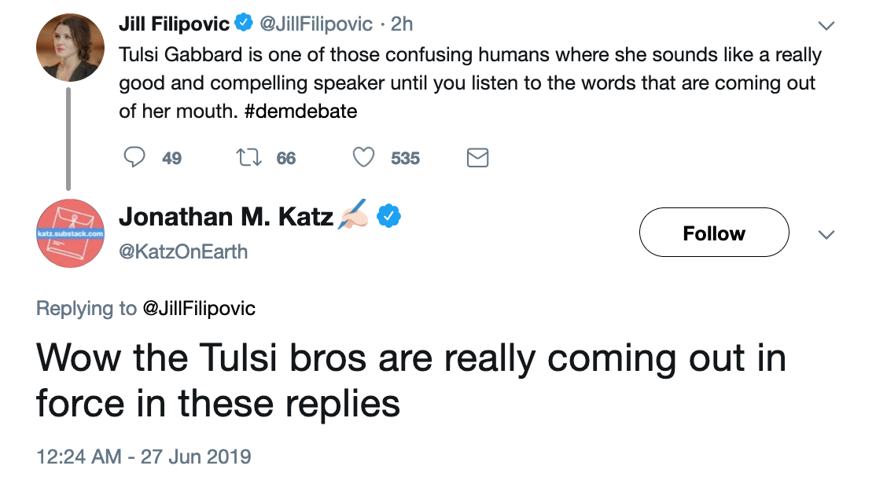Click the Jonathan M. Katz display name
Viewport: 876px width, 484px height.
click(226, 217)
